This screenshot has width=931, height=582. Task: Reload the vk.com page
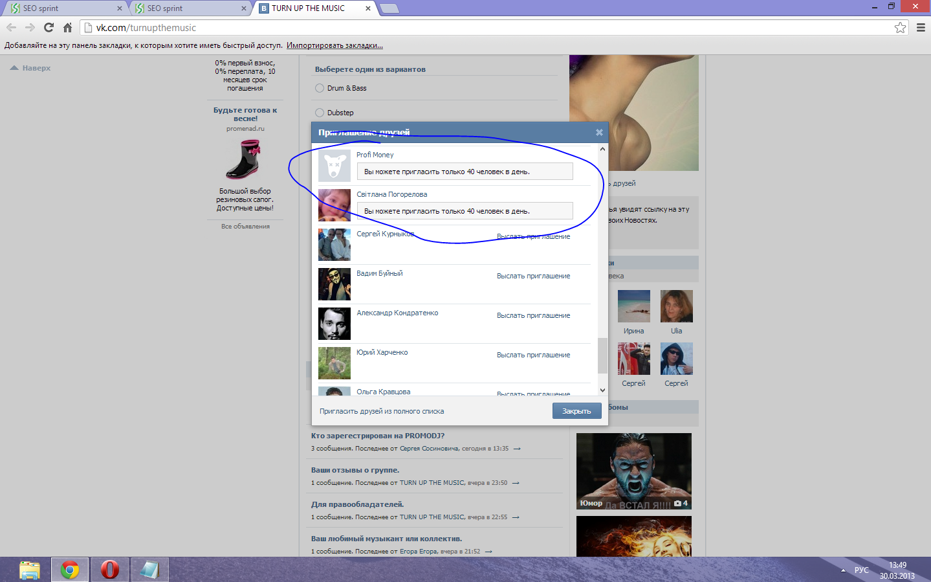(49, 27)
